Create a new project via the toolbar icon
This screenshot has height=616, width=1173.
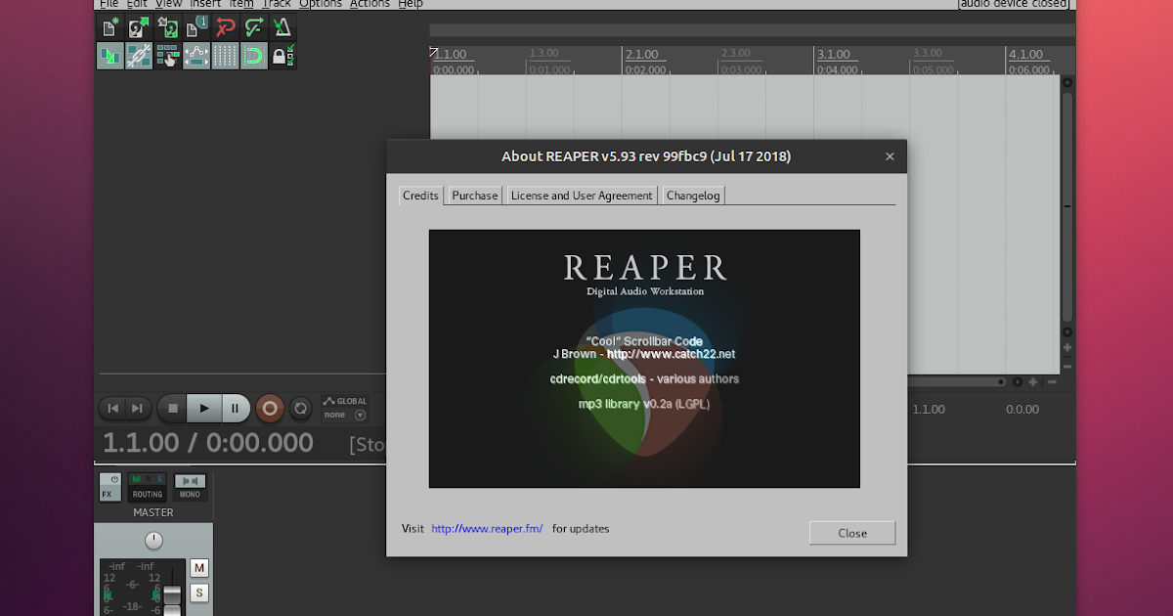pos(109,27)
